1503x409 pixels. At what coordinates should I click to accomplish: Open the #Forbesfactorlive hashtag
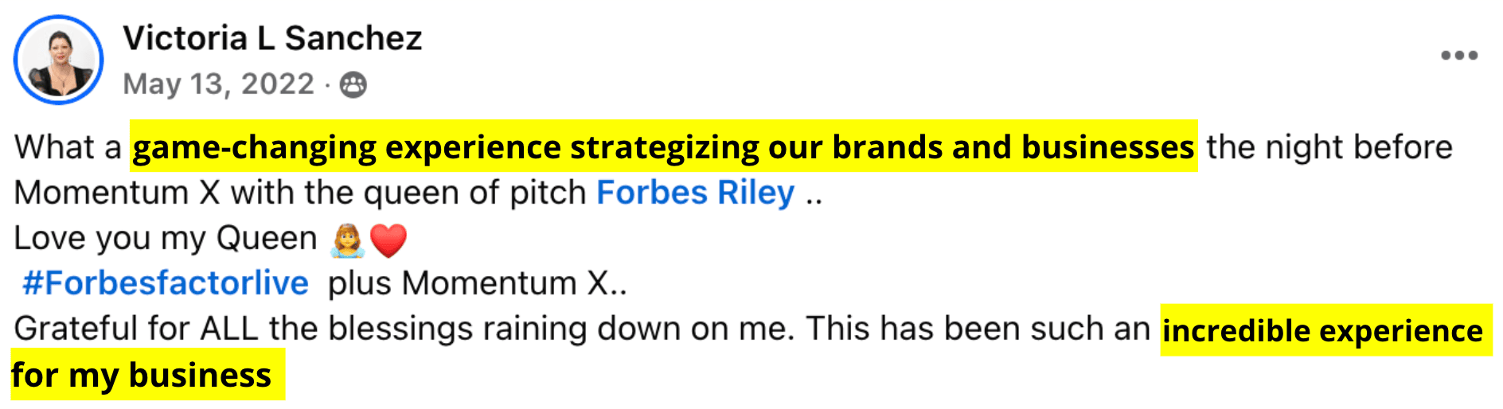point(166,283)
